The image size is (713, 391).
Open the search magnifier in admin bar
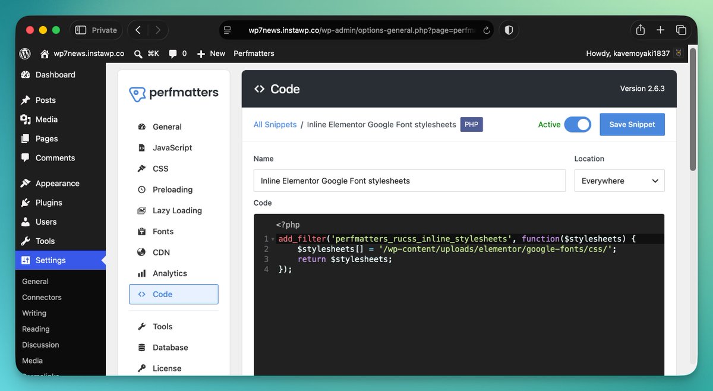click(x=138, y=53)
